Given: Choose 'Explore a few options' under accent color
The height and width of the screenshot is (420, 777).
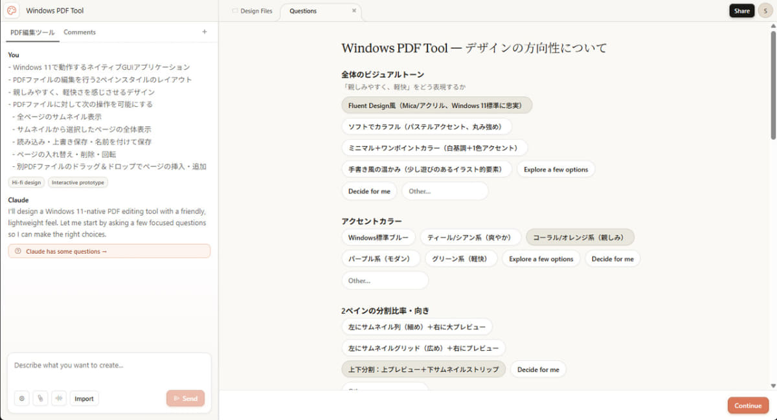Looking at the screenshot, I should (x=541, y=259).
